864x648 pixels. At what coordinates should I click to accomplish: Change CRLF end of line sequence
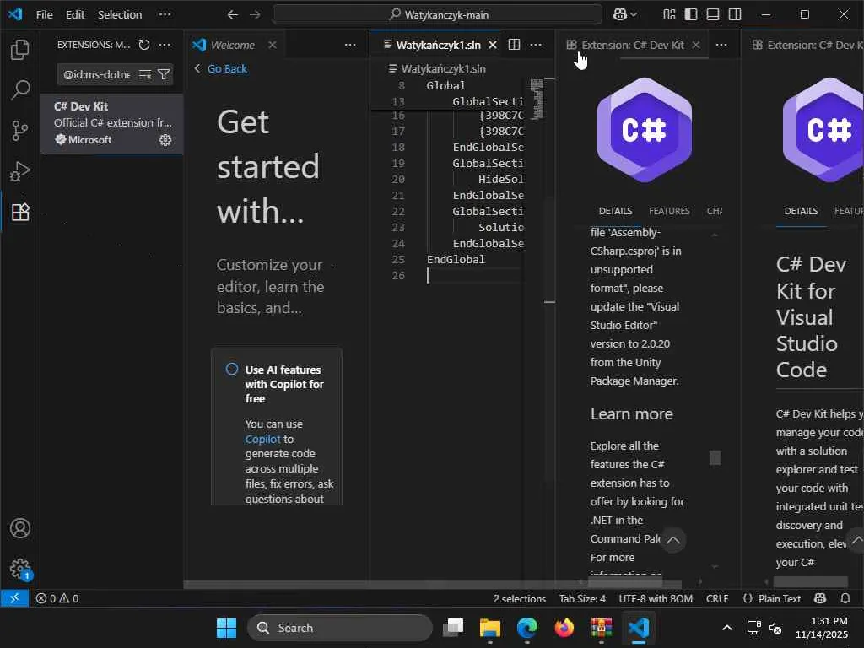coord(717,598)
